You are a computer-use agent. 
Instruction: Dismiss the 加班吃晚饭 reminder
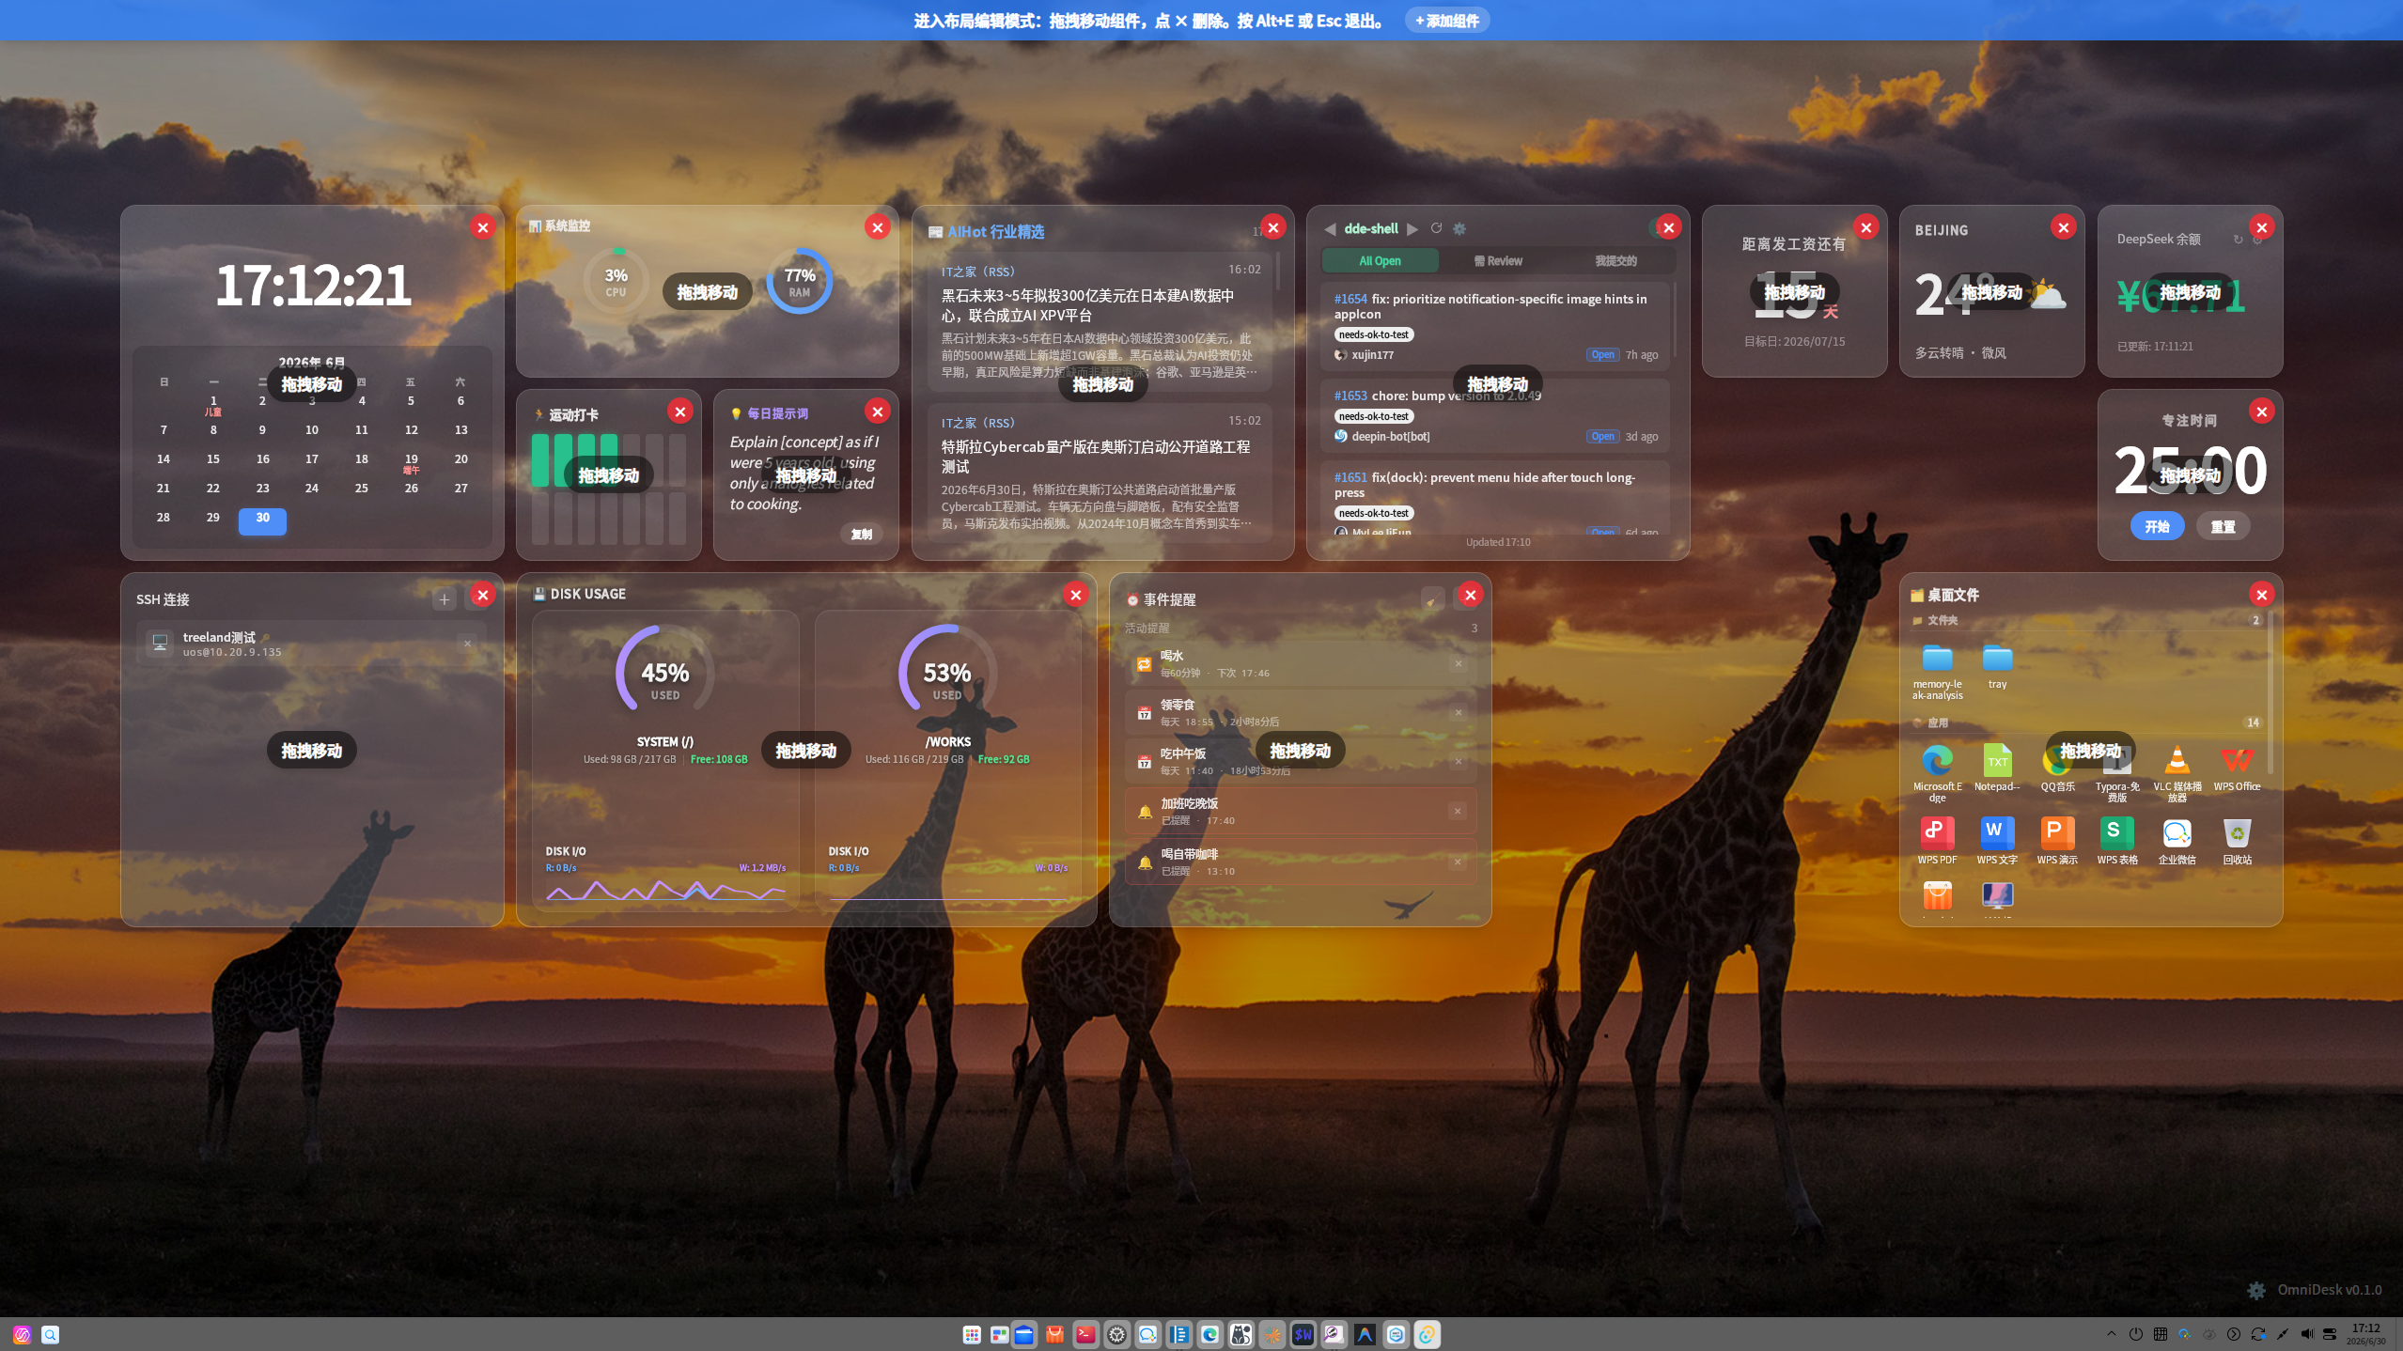(x=1458, y=811)
